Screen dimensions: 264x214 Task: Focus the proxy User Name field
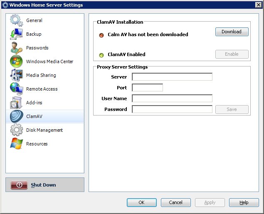(x=172, y=98)
